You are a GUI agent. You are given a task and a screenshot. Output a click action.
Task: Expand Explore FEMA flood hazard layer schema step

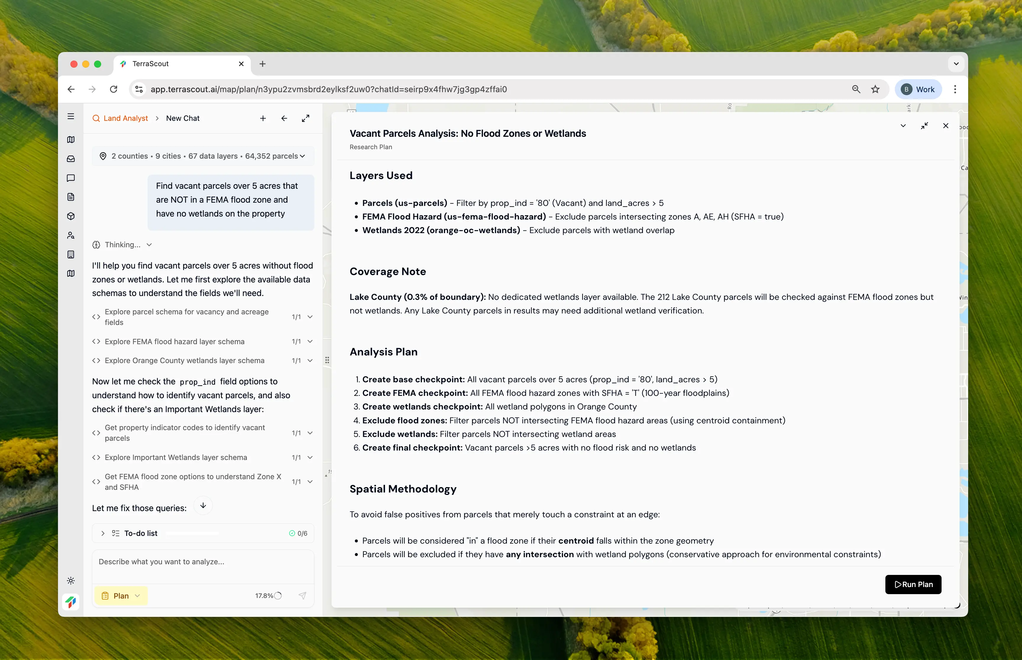[x=310, y=342]
